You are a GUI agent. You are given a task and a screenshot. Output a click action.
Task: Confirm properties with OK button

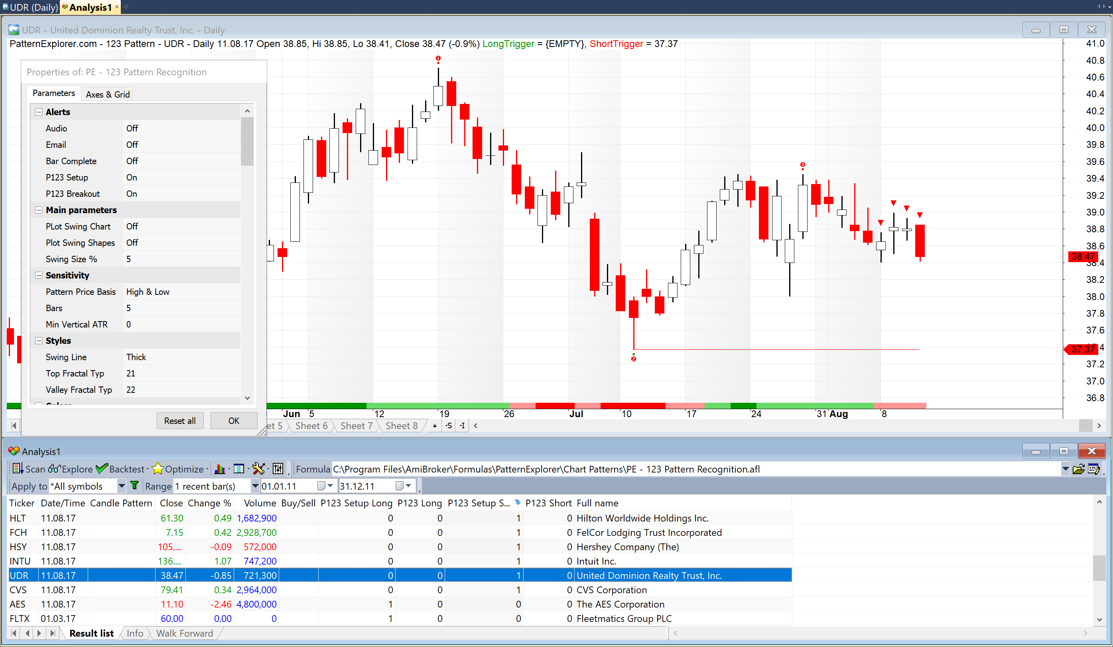234,421
